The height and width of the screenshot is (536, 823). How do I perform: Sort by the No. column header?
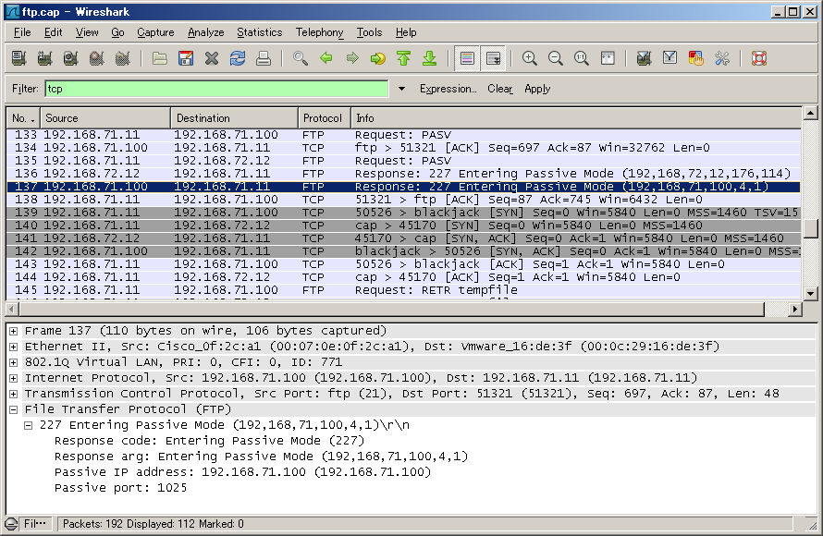[x=23, y=118]
